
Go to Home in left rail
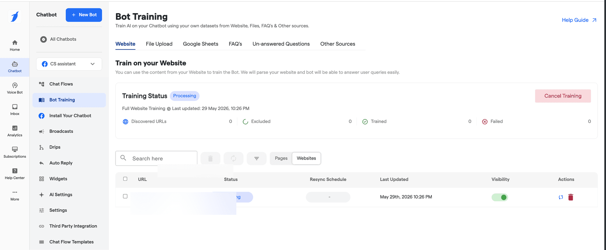(15, 45)
